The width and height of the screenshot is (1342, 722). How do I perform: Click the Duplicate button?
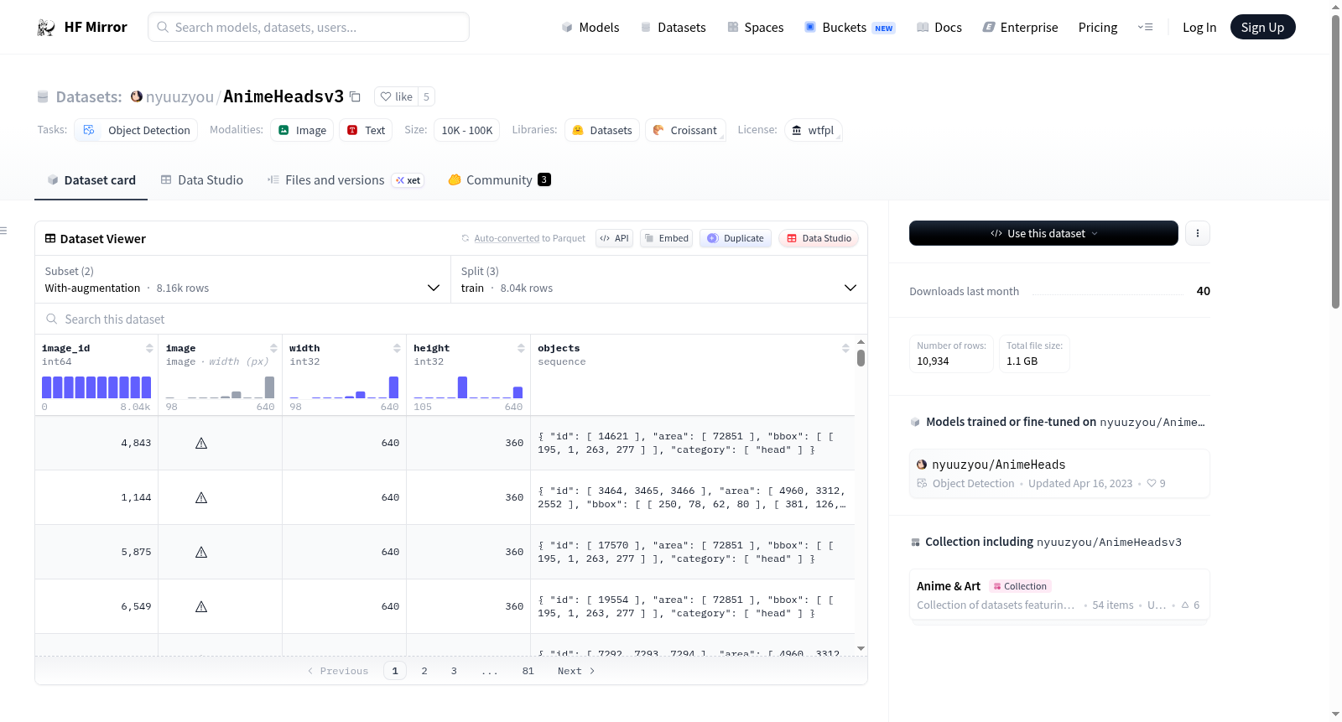[x=736, y=238]
